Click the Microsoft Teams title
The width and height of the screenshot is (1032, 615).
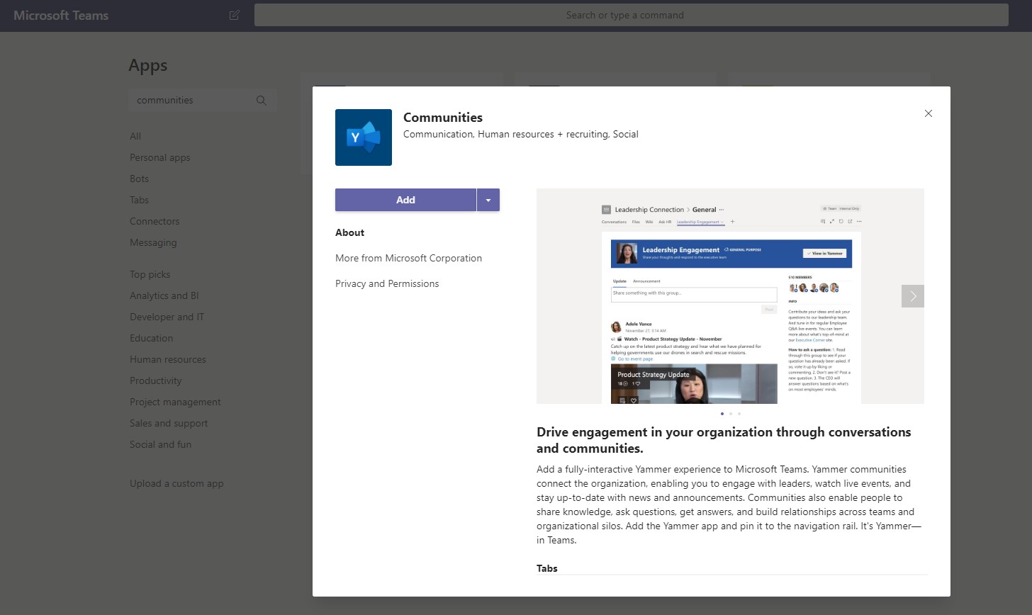61,15
